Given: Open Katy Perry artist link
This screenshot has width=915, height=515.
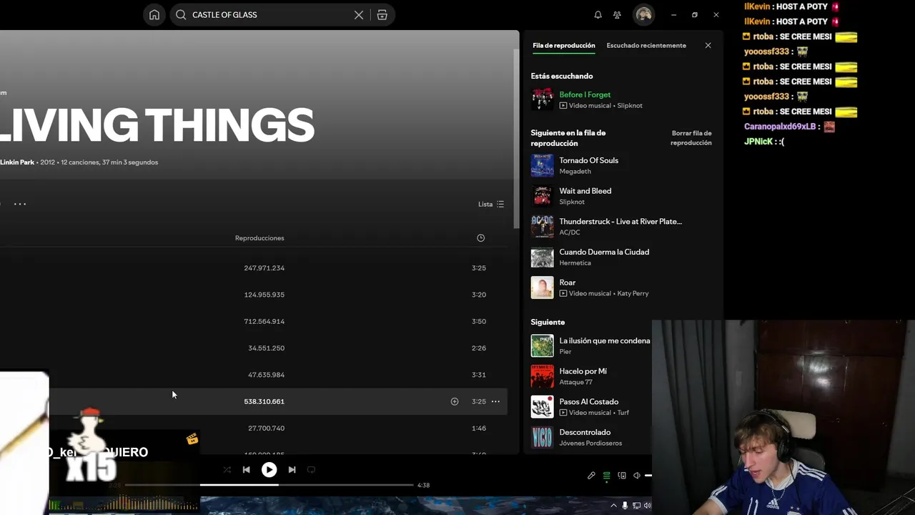Looking at the screenshot, I should point(633,293).
